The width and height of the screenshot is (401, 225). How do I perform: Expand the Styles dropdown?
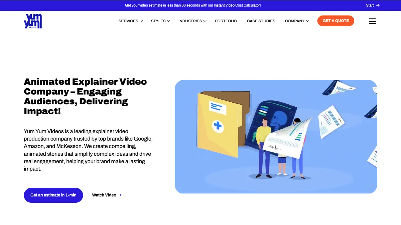pyautogui.click(x=160, y=21)
